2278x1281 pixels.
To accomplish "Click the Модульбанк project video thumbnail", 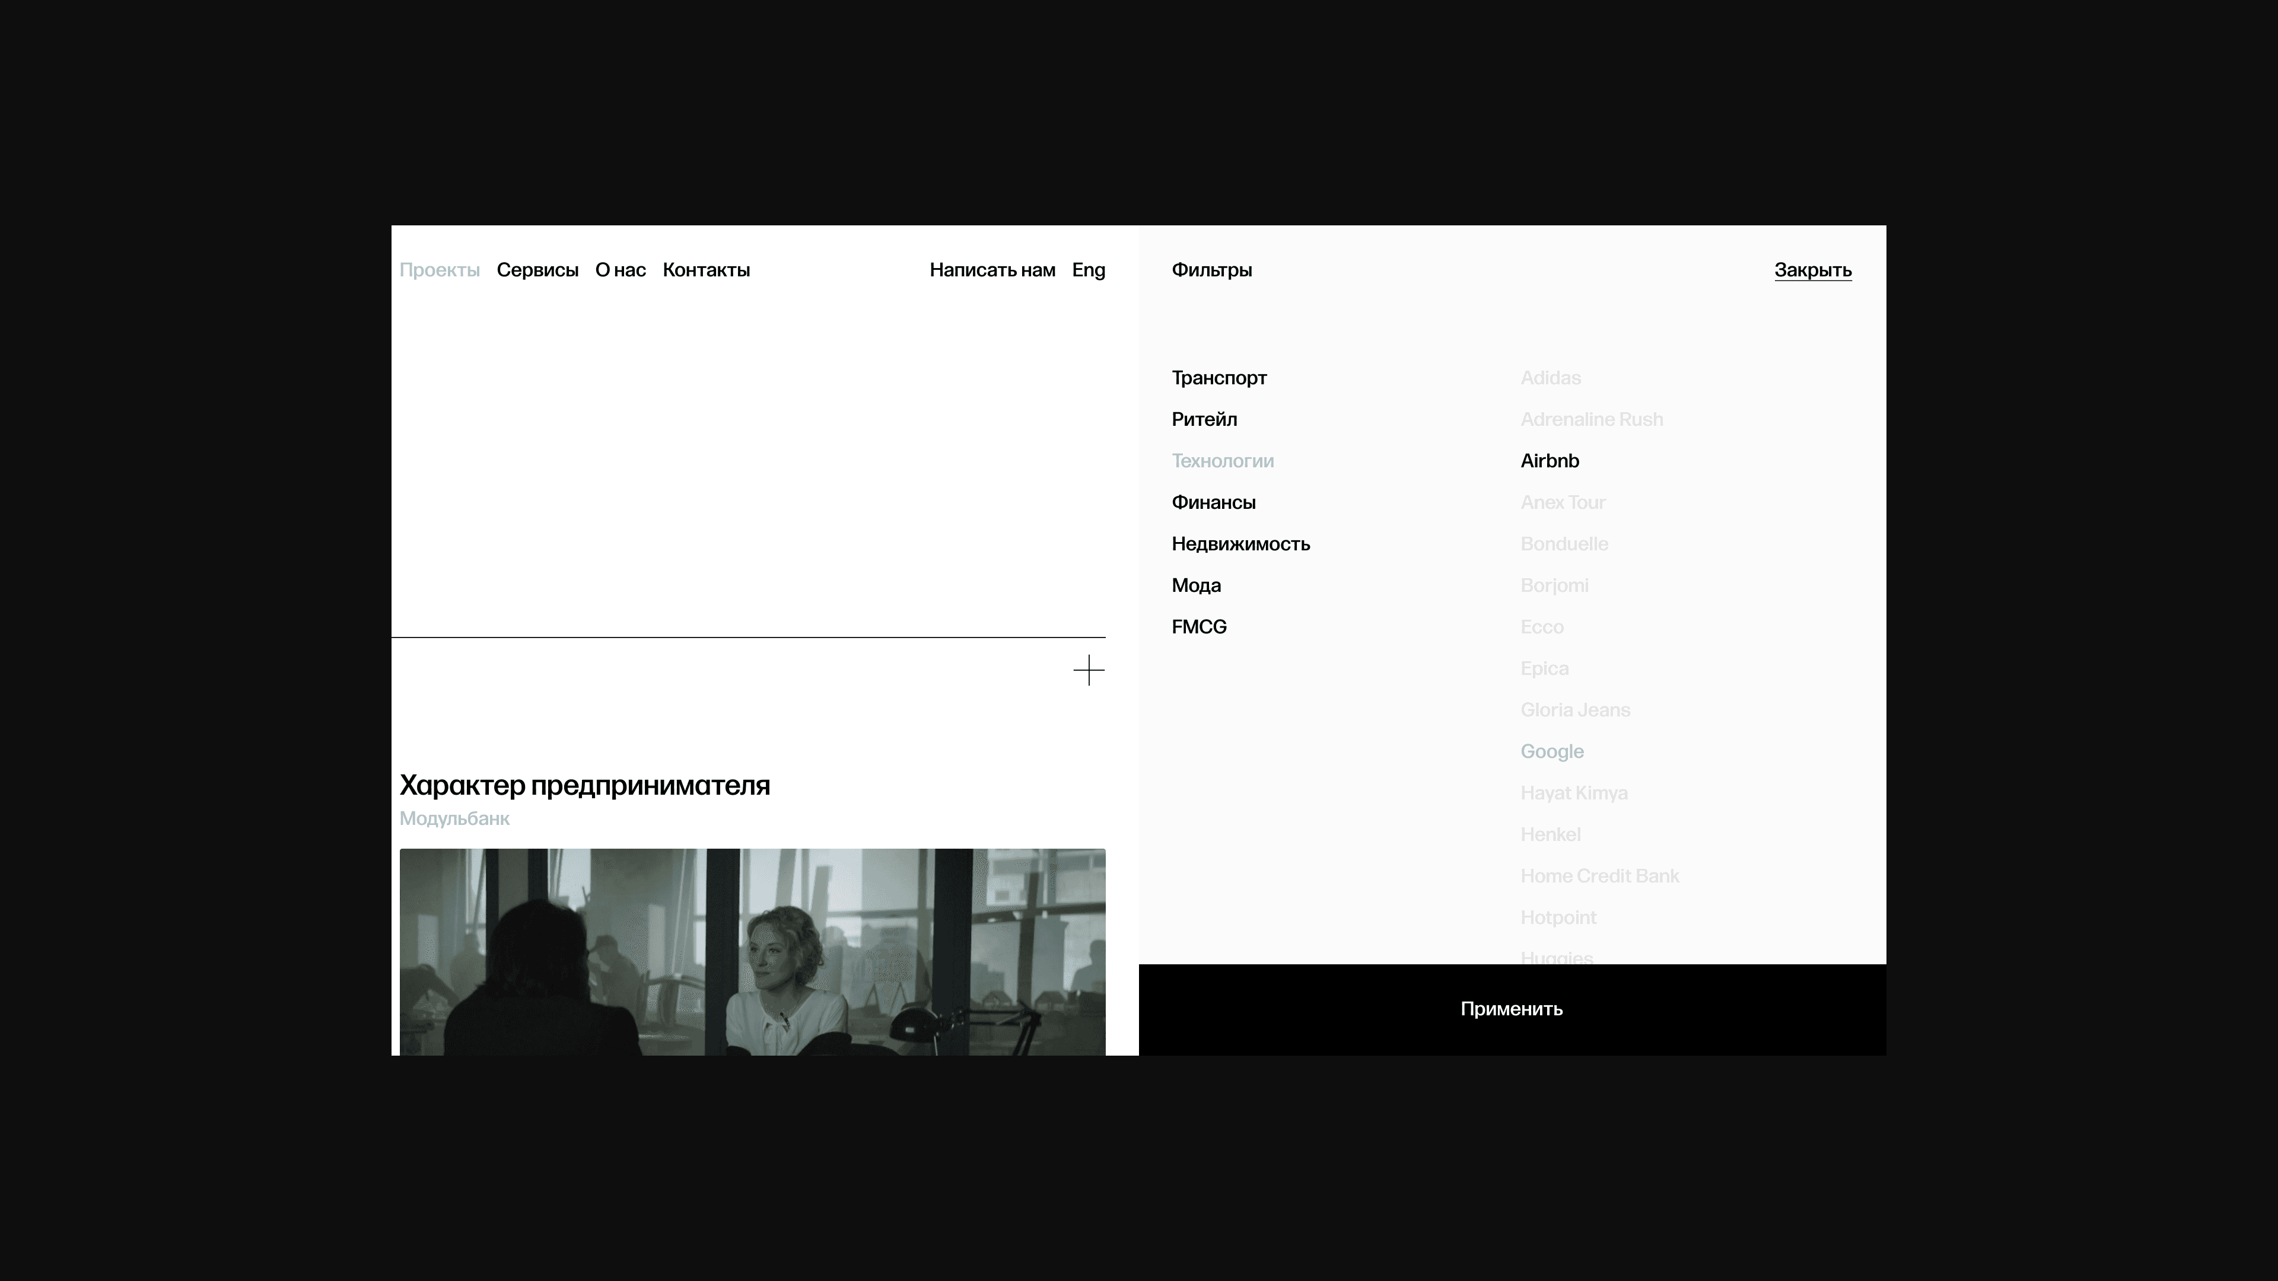I will tap(752, 951).
